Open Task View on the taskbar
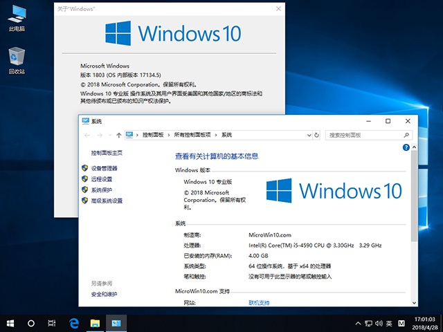This screenshot has height=332, width=443. coord(52,323)
